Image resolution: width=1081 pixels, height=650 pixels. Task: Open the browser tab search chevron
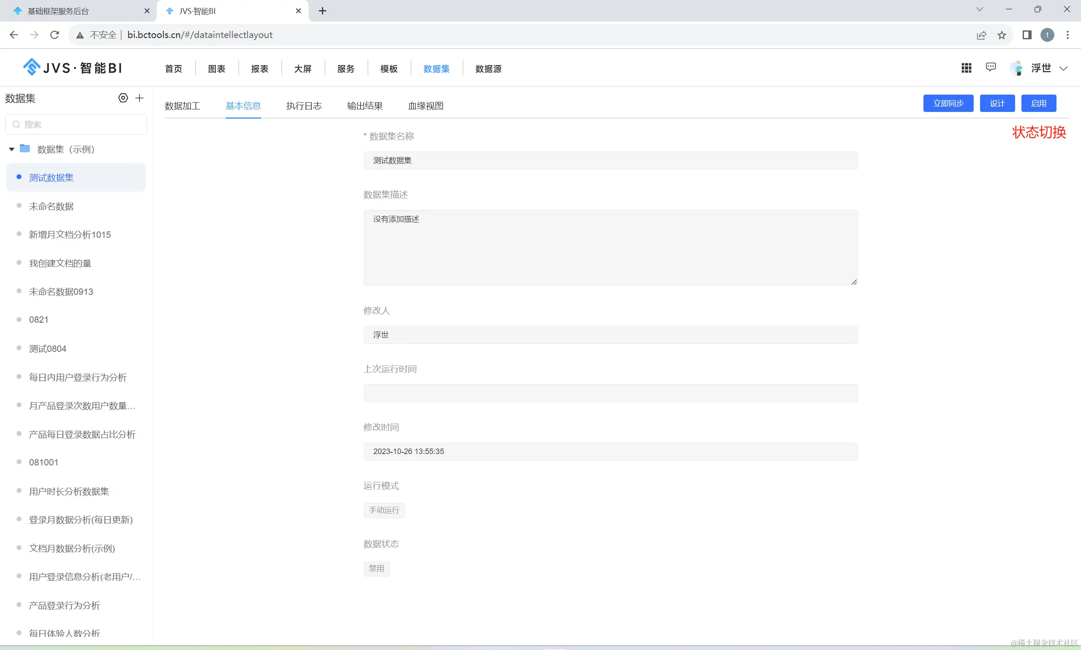[979, 10]
